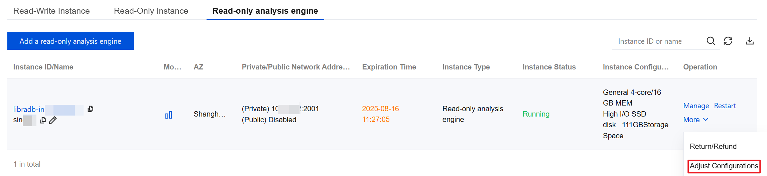Viewport: 767px width, 176px height.
Task: Refresh the instance list
Action: (x=728, y=41)
